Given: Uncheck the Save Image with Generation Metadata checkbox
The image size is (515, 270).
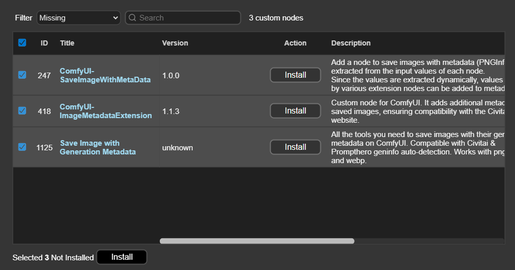Looking at the screenshot, I should (22, 147).
